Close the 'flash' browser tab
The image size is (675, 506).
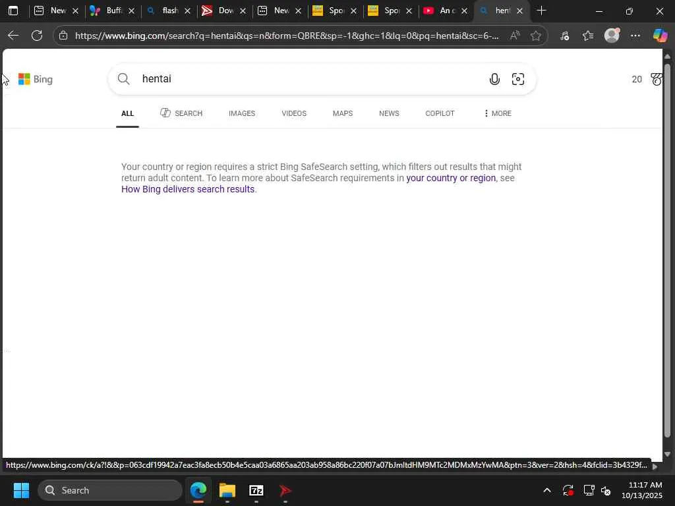pos(187,11)
